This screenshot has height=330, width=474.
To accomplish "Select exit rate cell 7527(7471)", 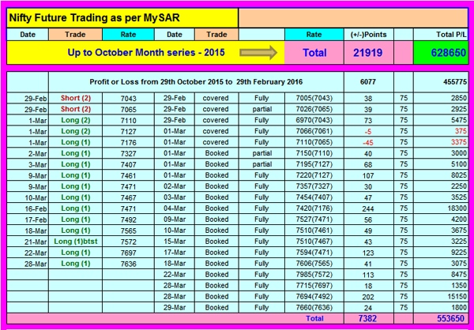I will [314, 219].
